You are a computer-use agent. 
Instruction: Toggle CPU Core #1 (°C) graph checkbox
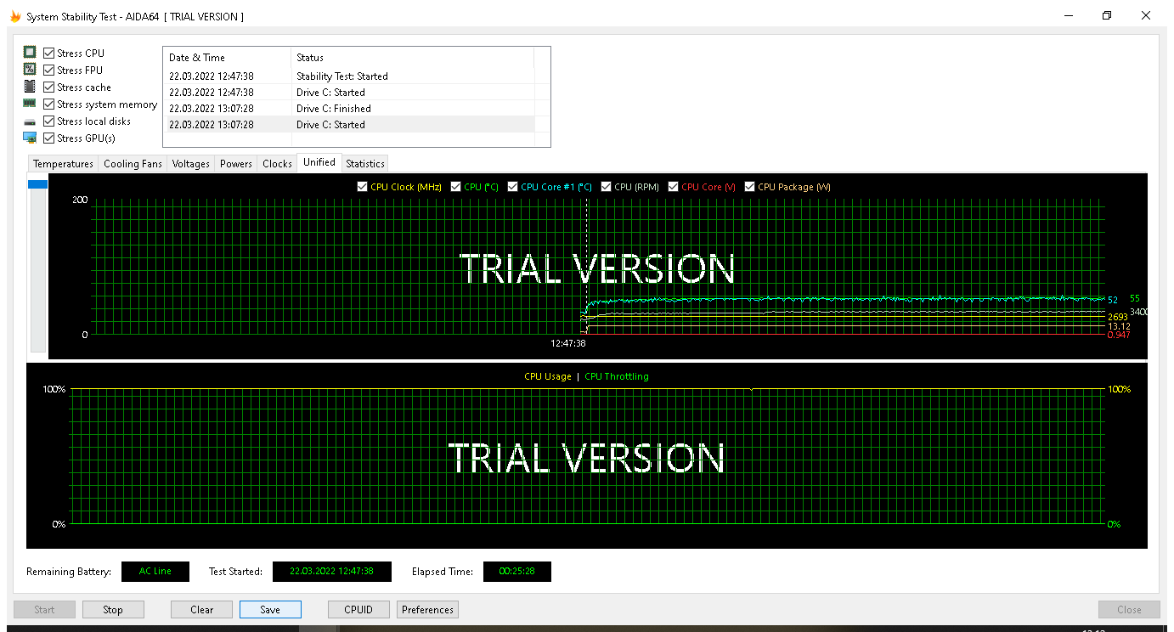(513, 187)
